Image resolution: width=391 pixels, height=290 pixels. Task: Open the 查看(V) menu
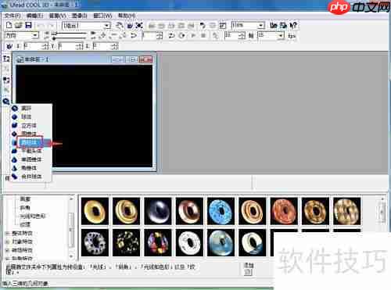pyautogui.click(x=57, y=16)
